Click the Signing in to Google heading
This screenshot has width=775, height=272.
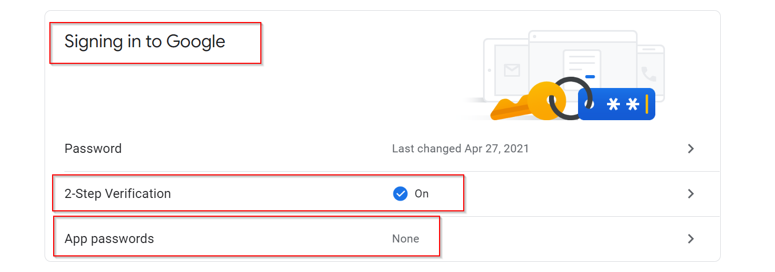(145, 41)
